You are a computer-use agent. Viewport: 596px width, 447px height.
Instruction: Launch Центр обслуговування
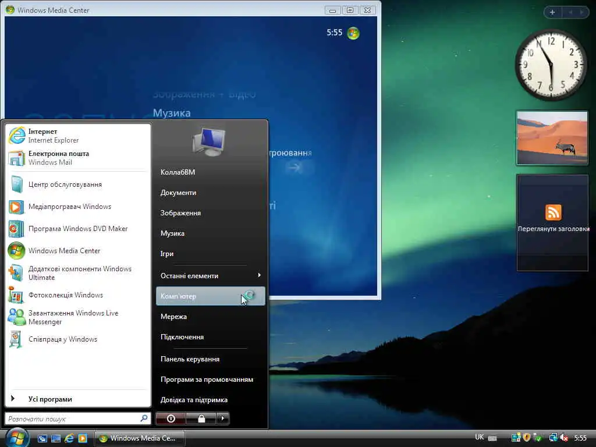pyautogui.click(x=78, y=185)
